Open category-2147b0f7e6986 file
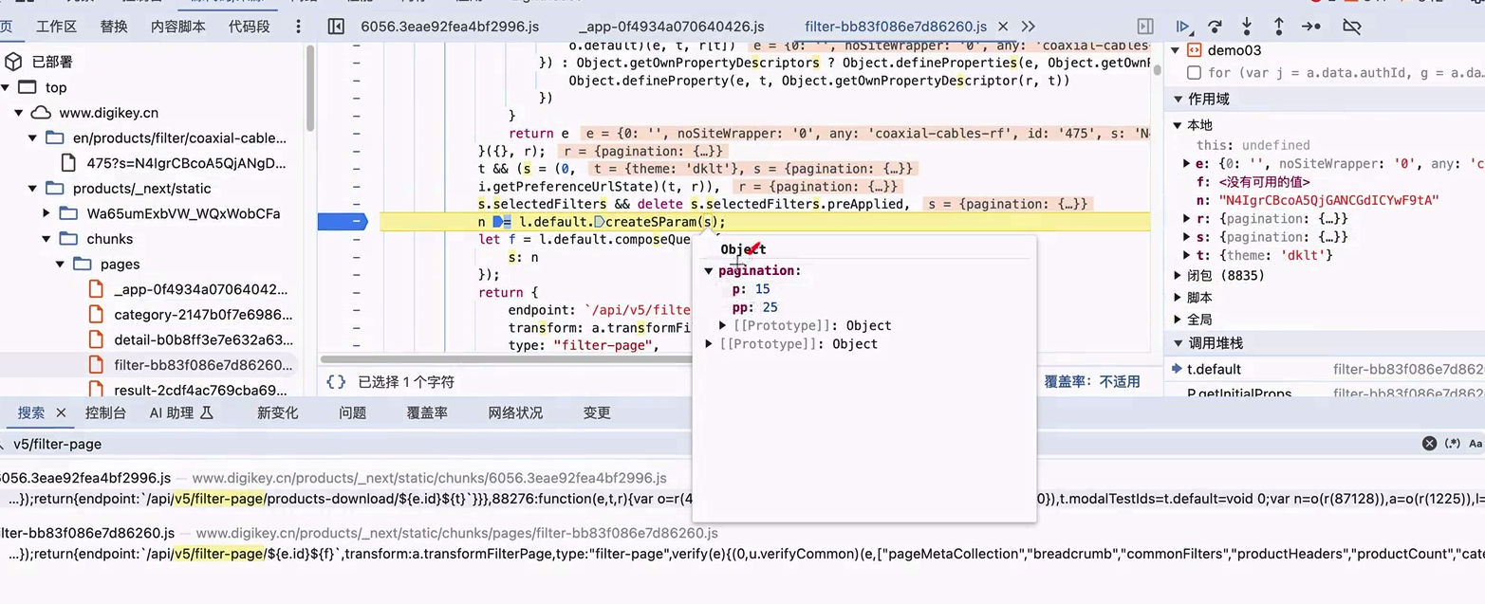Screen dimensions: 1485x604 point(203,315)
